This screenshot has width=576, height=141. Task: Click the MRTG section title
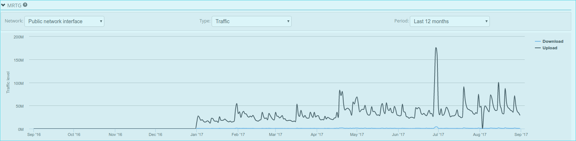click(14, 5)
